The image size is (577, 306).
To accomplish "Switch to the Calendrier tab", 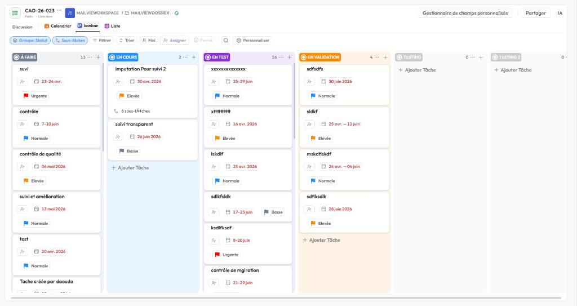I will [x=58, y=26].
